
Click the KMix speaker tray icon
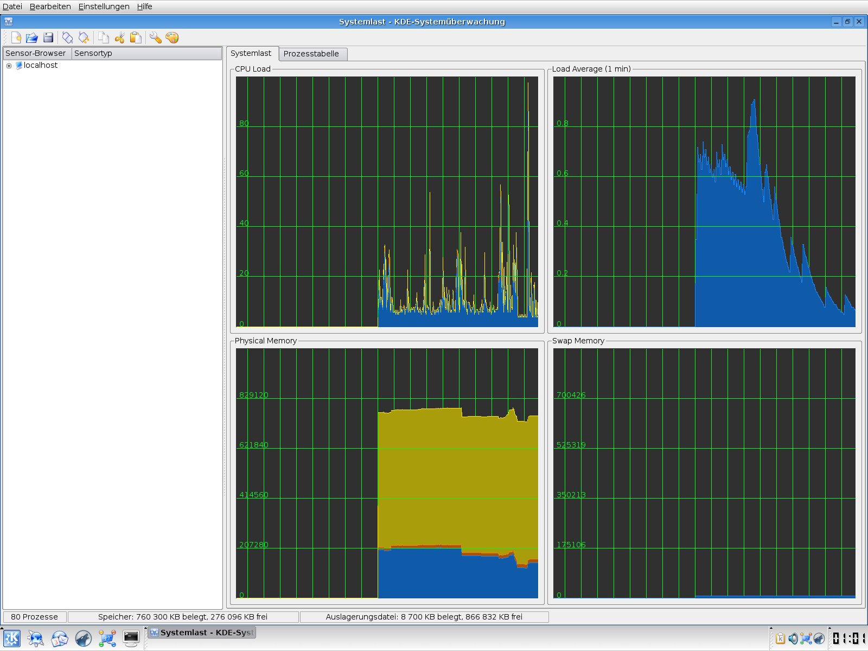click(x=794, y=639)
